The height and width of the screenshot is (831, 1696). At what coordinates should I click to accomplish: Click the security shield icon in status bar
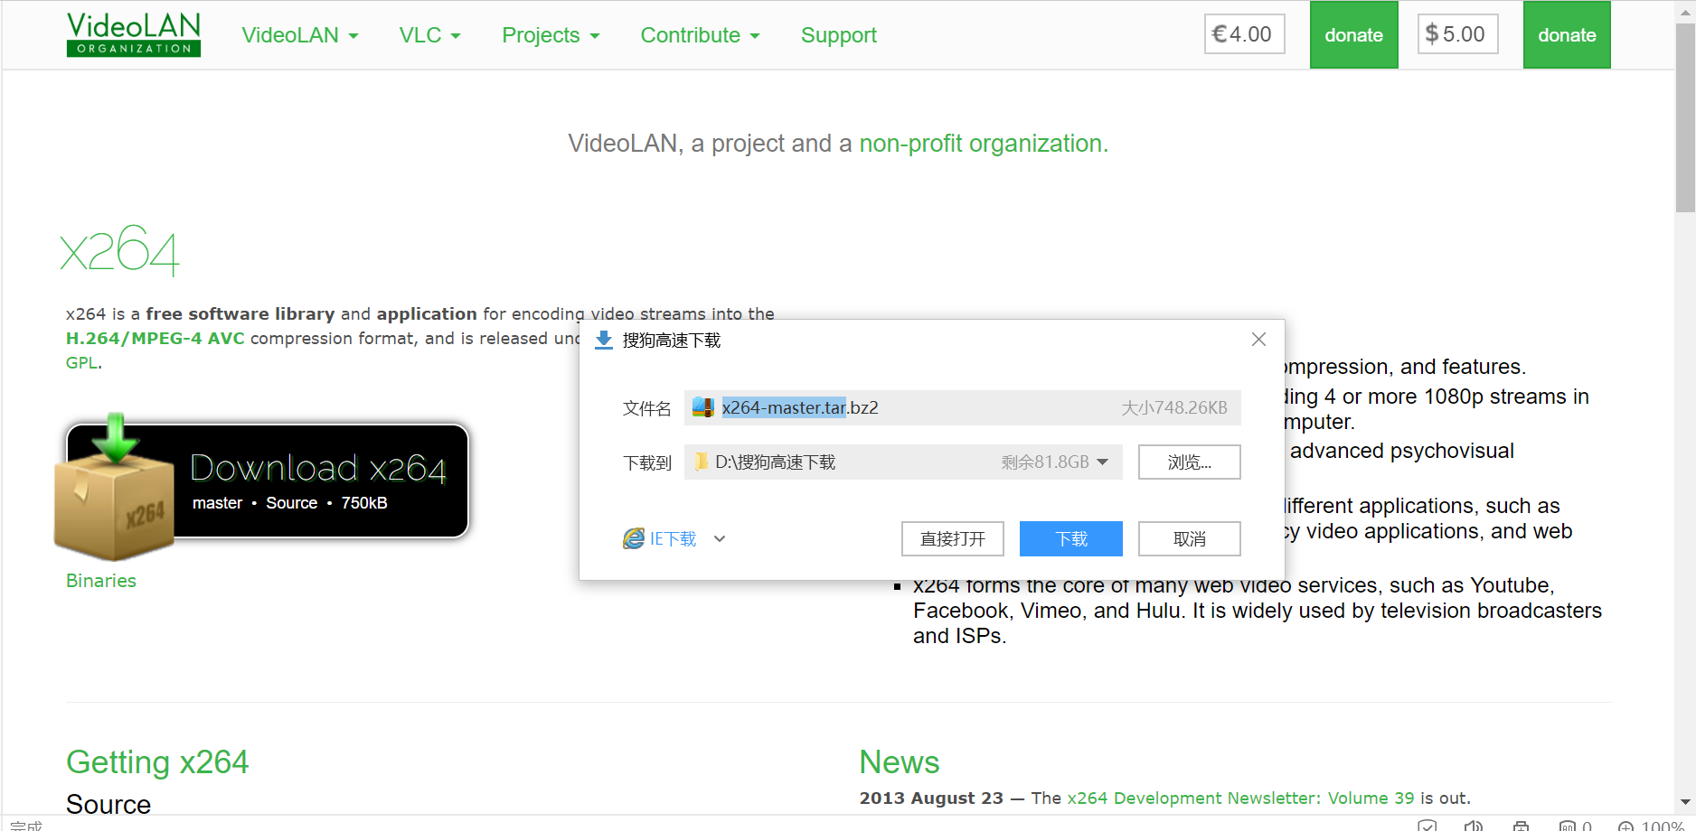tap(1427, 826)
